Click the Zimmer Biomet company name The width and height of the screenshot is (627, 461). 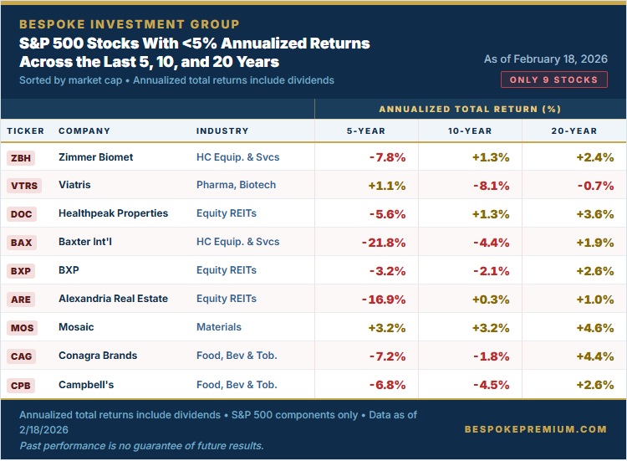(x=95, y=157)
